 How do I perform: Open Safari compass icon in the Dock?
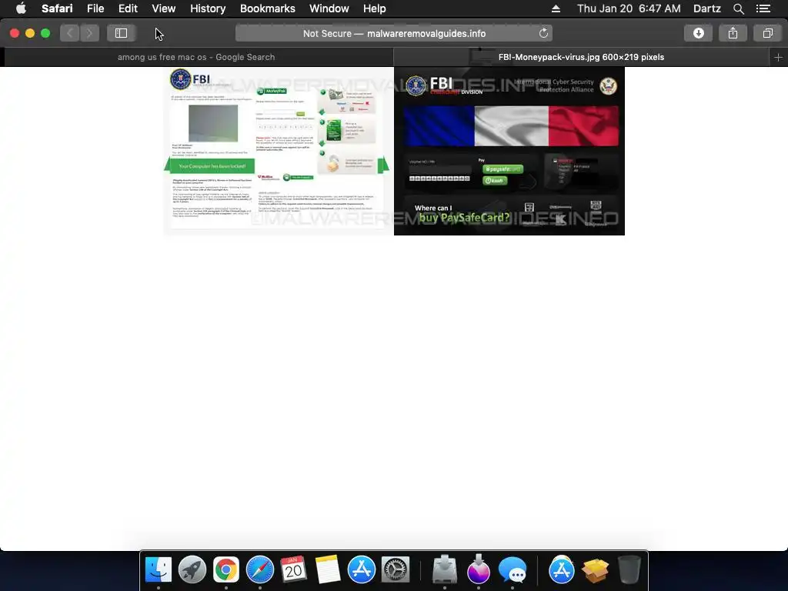point(260,570)
